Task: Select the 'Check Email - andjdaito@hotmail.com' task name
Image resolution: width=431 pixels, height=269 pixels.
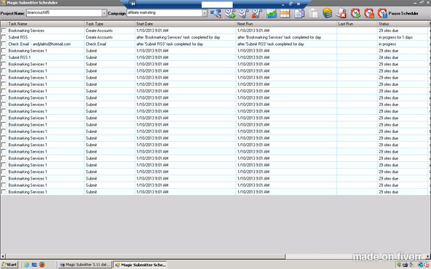Action: tap(39, 44)
